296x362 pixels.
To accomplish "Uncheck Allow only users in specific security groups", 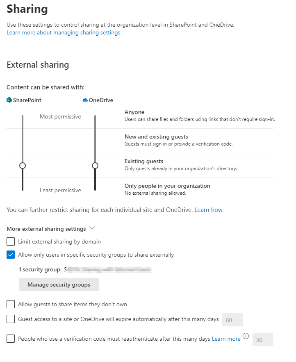I will click(x=11, y=255).
